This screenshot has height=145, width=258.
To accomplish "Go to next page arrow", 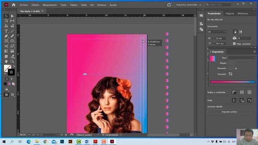I will 62,135.
